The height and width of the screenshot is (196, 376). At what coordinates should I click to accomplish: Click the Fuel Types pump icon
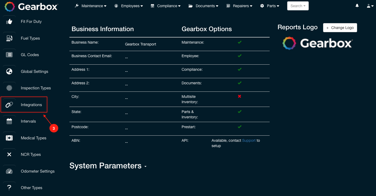(x=9, y=38)
